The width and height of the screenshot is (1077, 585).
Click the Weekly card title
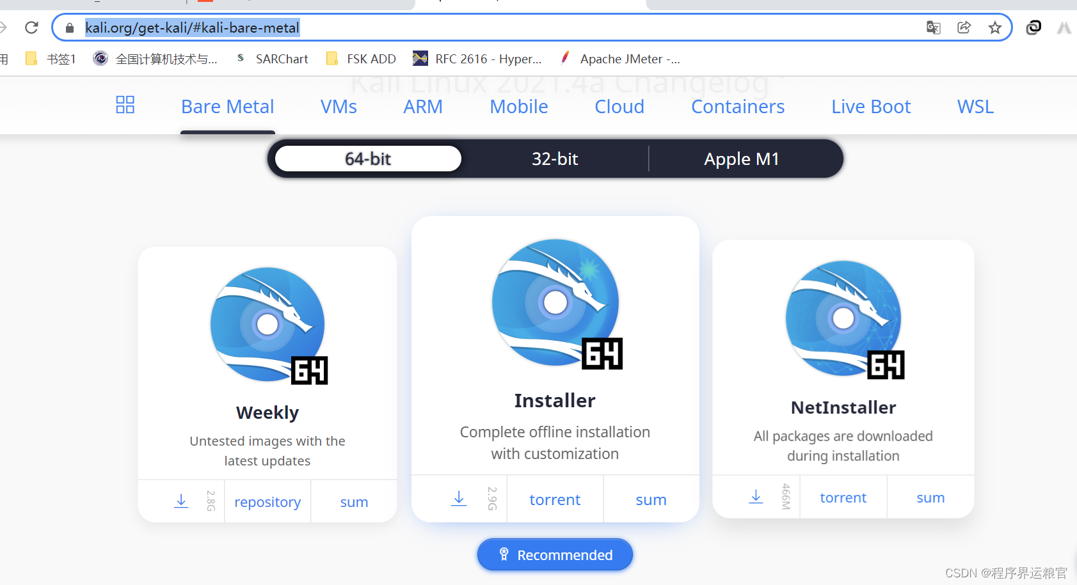267,412
